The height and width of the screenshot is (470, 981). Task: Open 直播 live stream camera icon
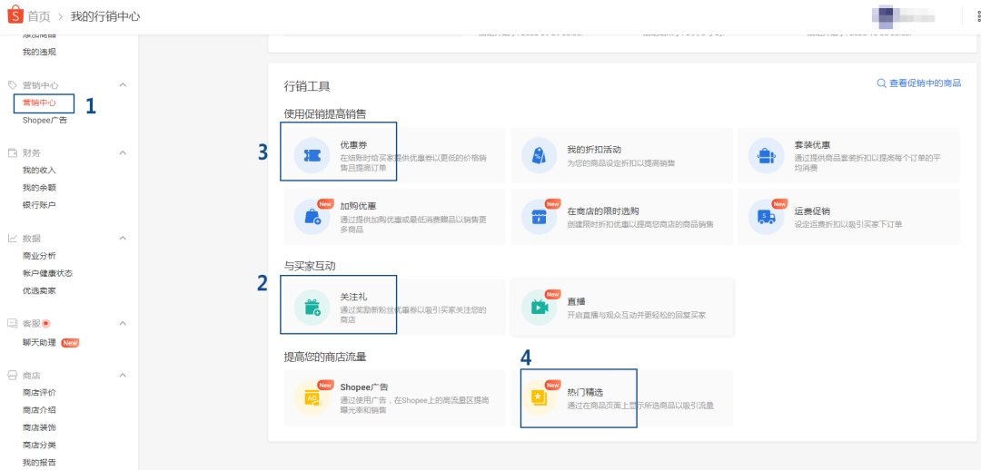pyautogui.click(x=539, y=307)
